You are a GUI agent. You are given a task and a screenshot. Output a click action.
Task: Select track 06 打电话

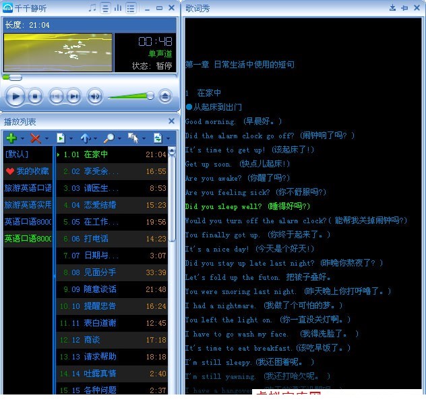point(112,239)
